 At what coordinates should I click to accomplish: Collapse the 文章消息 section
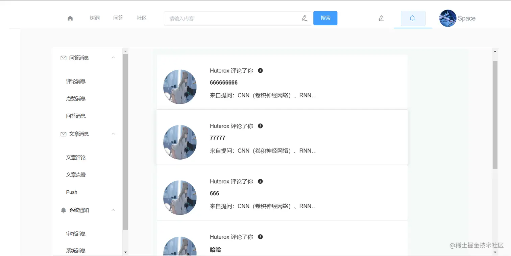pos(114,134)
